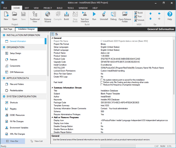This screenshot has width=176, height=148.
Task: Open Files and Folders view
Action: click(17, 84)
